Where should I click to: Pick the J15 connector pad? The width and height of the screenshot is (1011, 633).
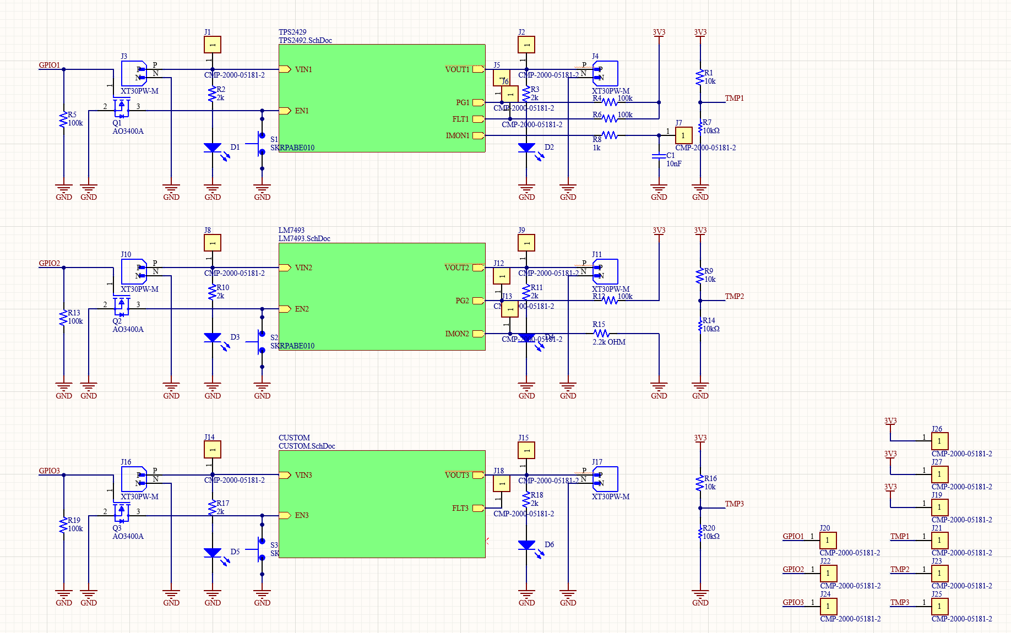pyautogui.click(x=526, y=450)
